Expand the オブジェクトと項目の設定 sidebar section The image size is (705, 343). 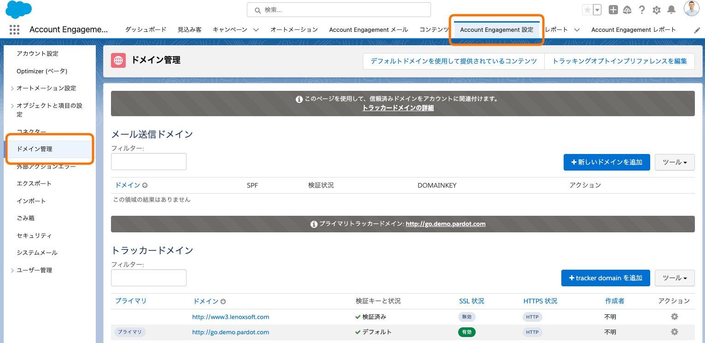point(12,106)
